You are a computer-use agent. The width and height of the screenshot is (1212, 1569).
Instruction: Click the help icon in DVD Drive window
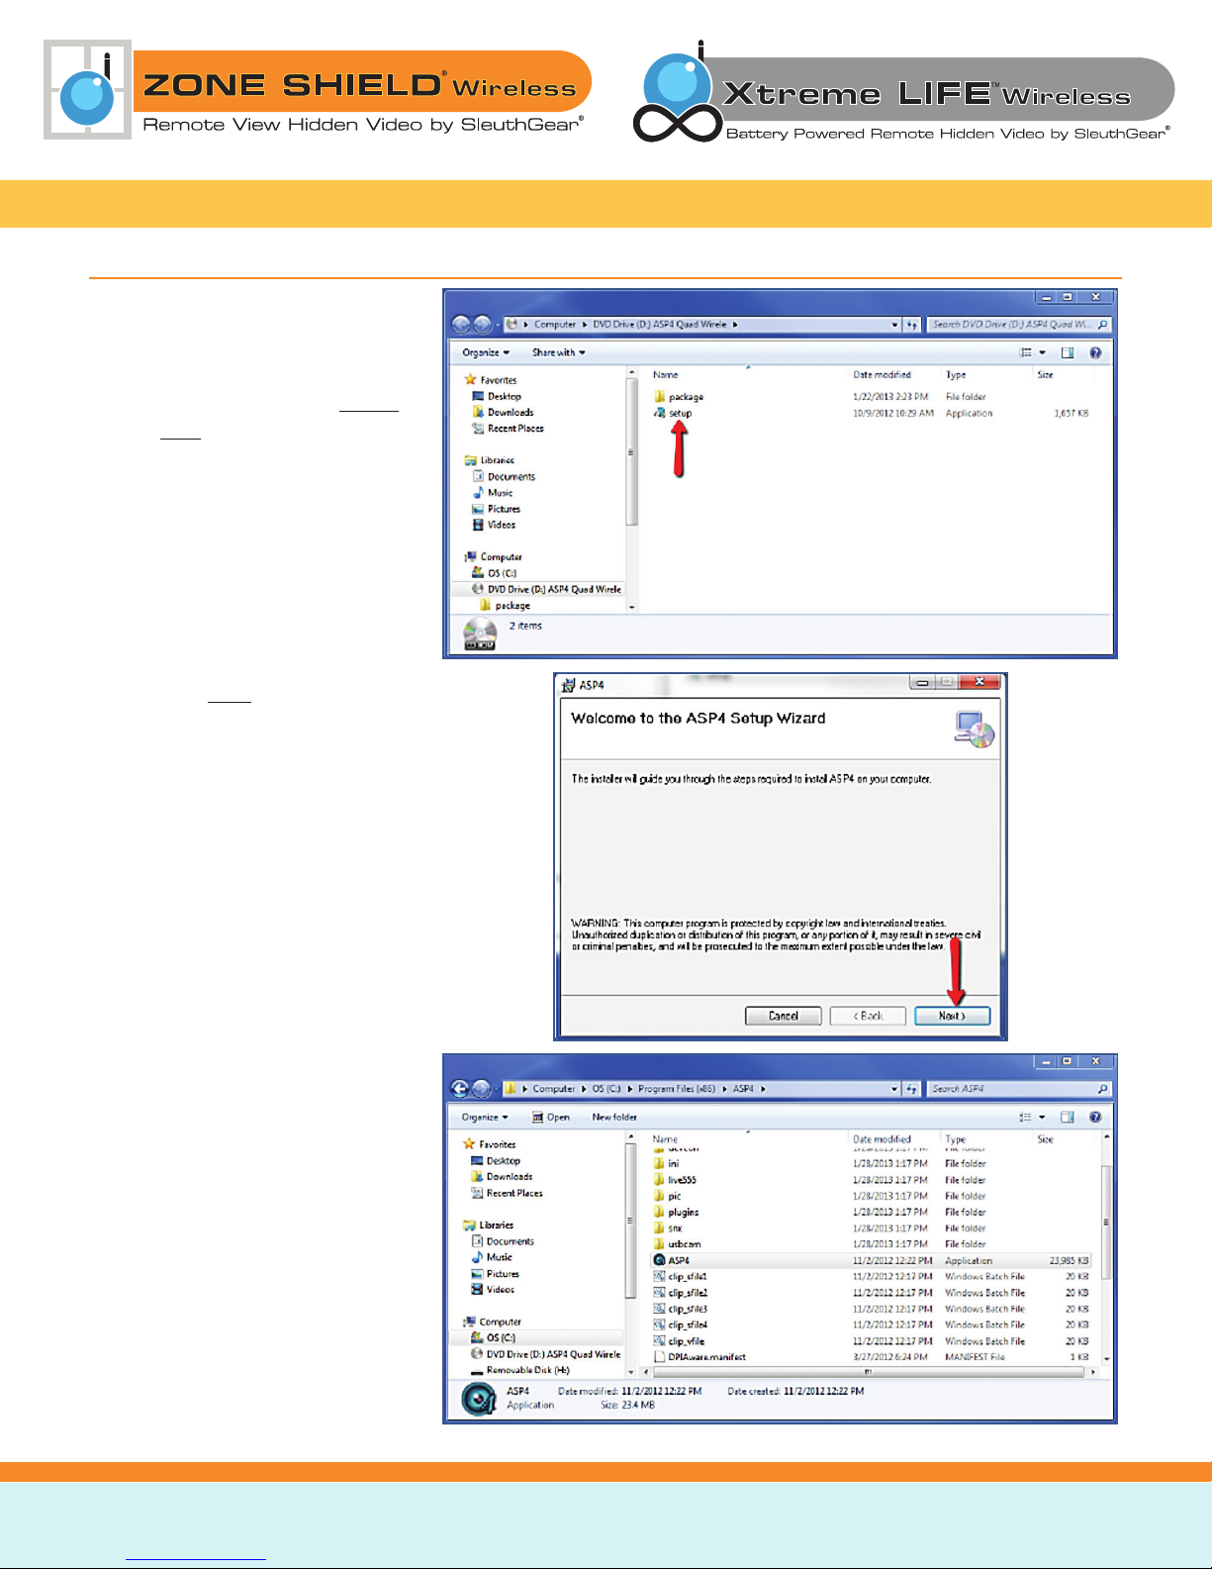[1095, 352]
